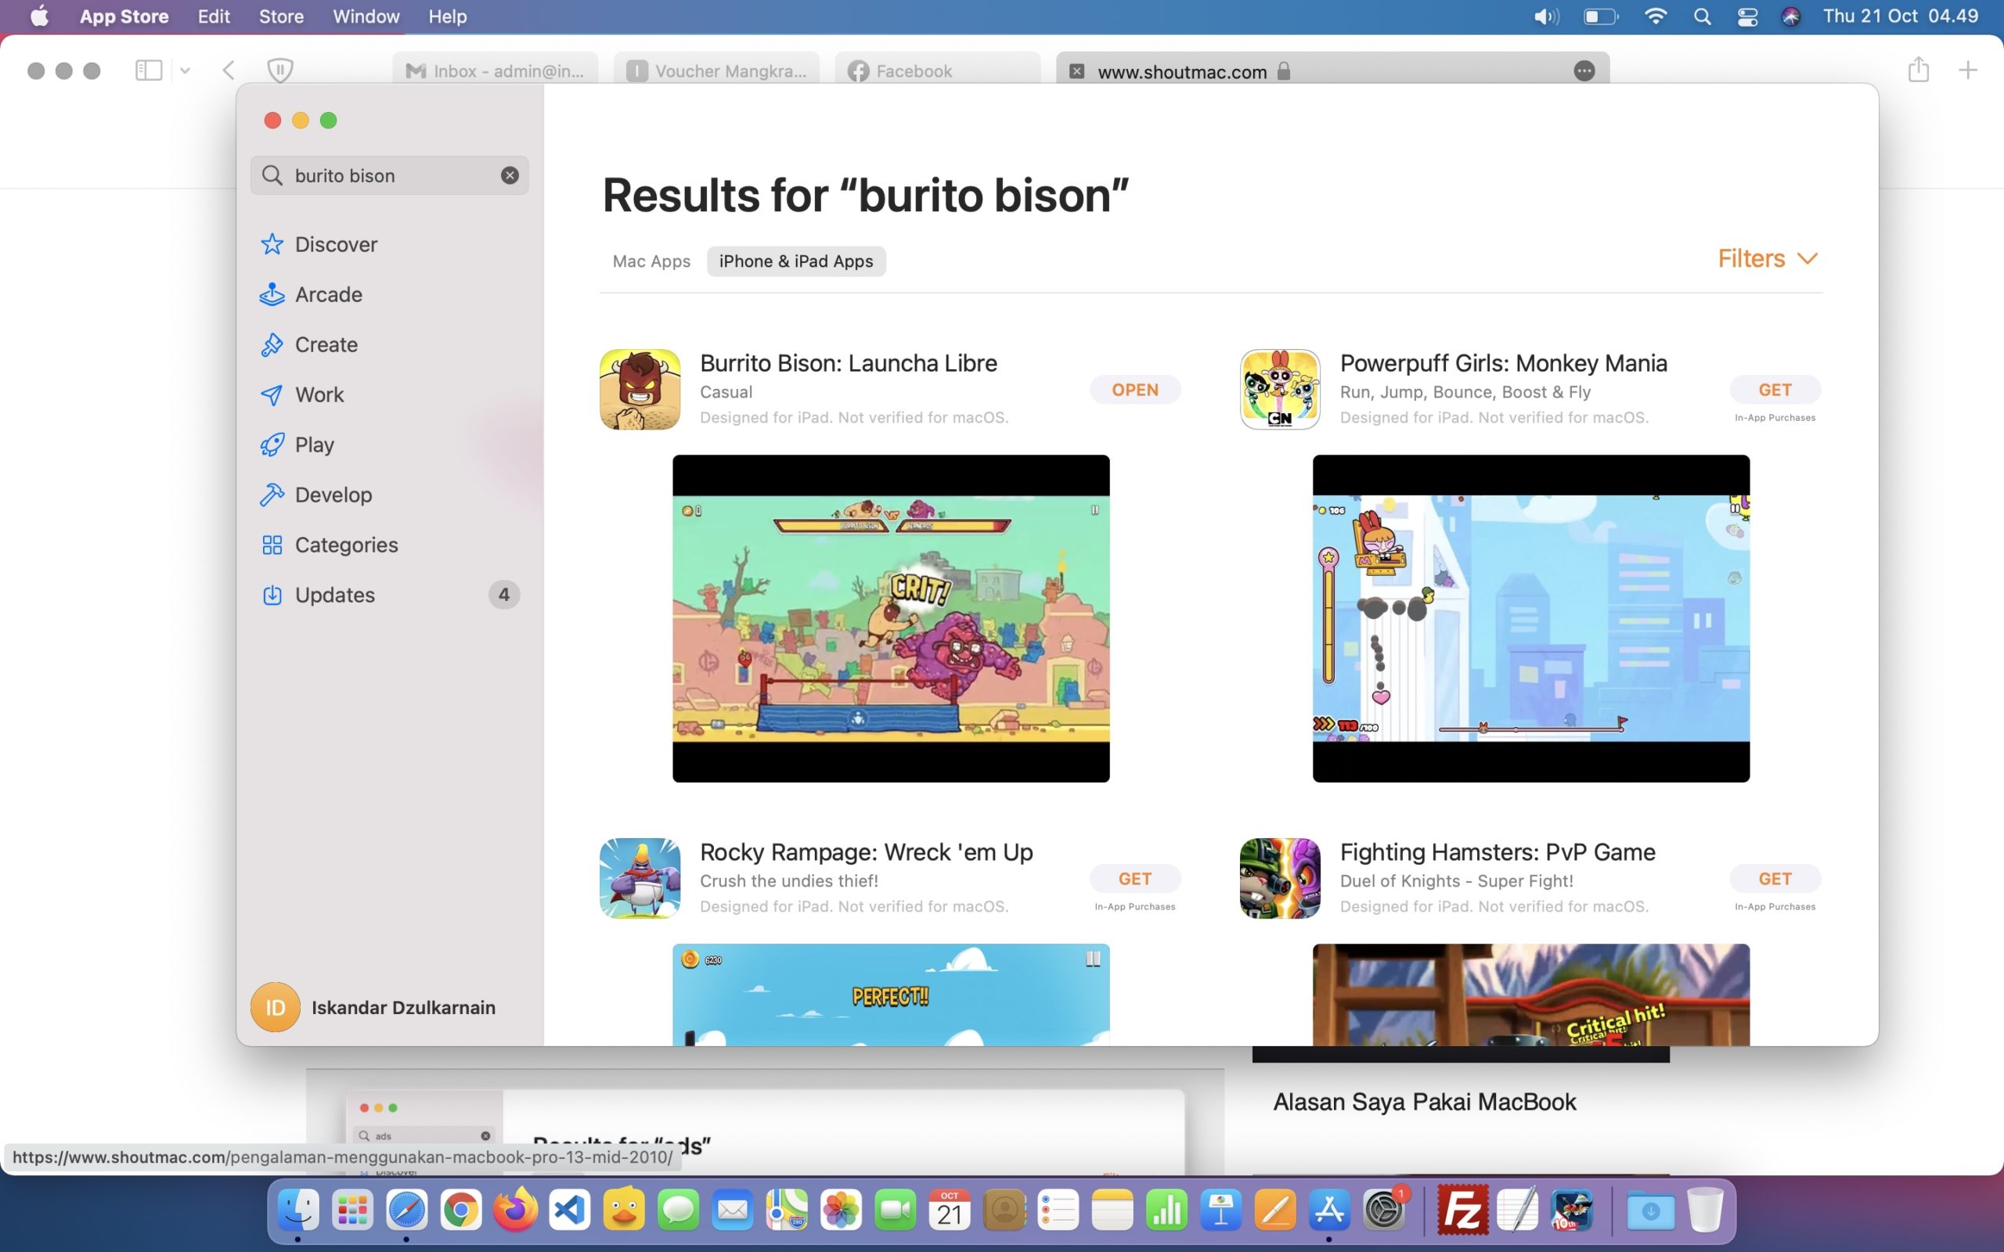Click Fighting Hamsters app icon
This screenshot has width=2004, height=1252.
[x=1279, y=879]
